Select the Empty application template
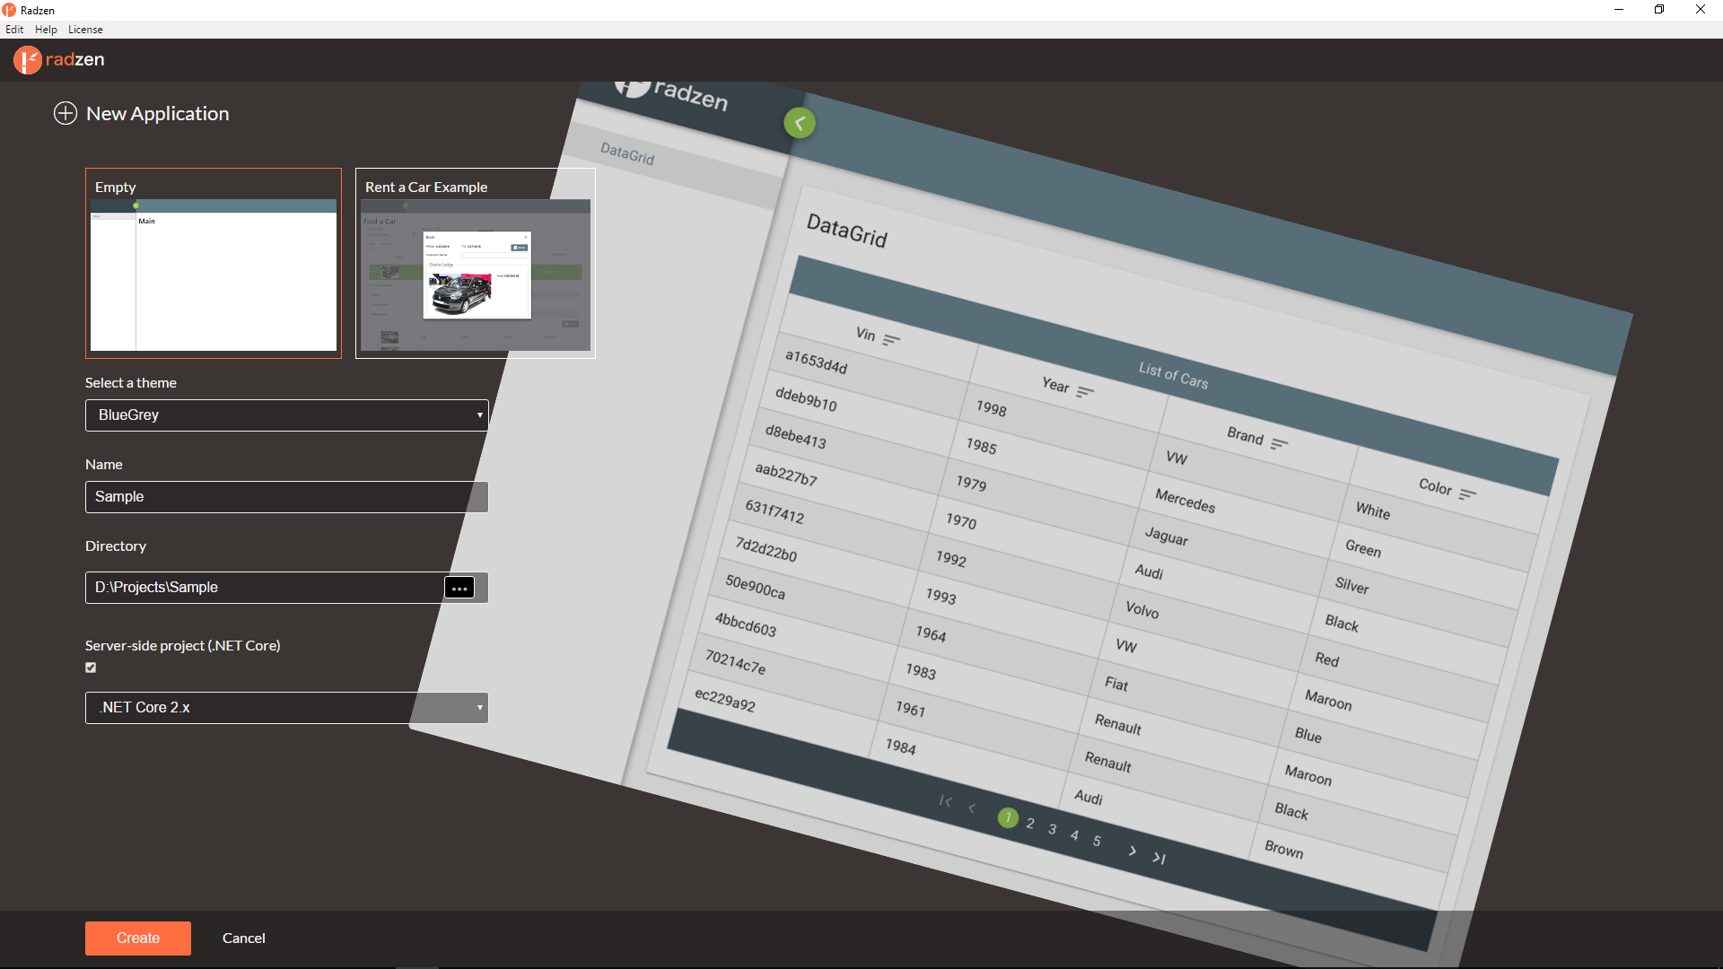 coord(215,263)
